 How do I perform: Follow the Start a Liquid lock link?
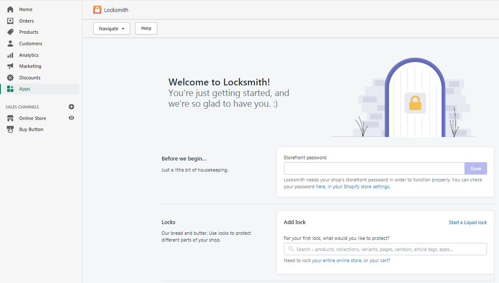pyautogui.click(x=467, y=222)
